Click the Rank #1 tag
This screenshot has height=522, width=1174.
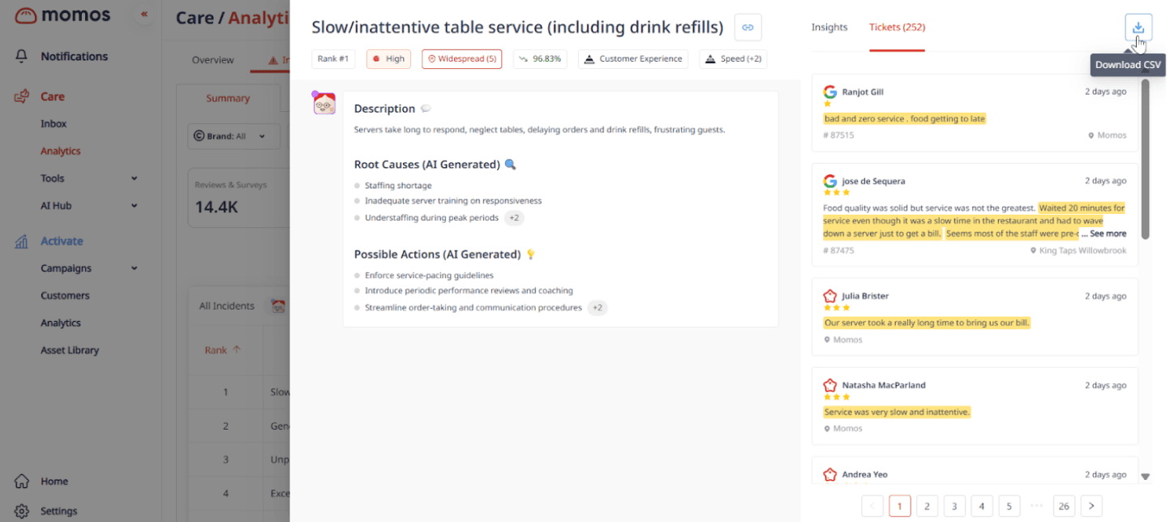click(333, 59)
